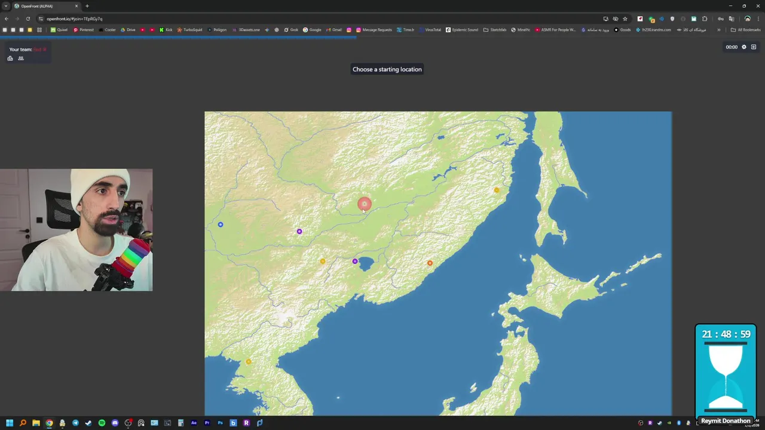Click the Your team label

tap(21, 50)
